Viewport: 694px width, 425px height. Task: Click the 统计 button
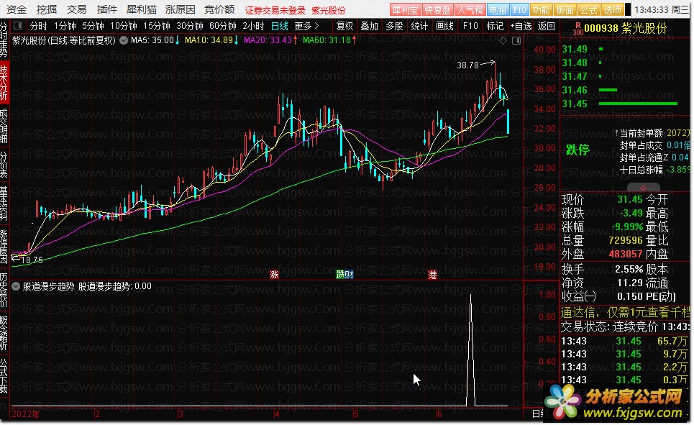pyautogui.click(x=419, y=26)
